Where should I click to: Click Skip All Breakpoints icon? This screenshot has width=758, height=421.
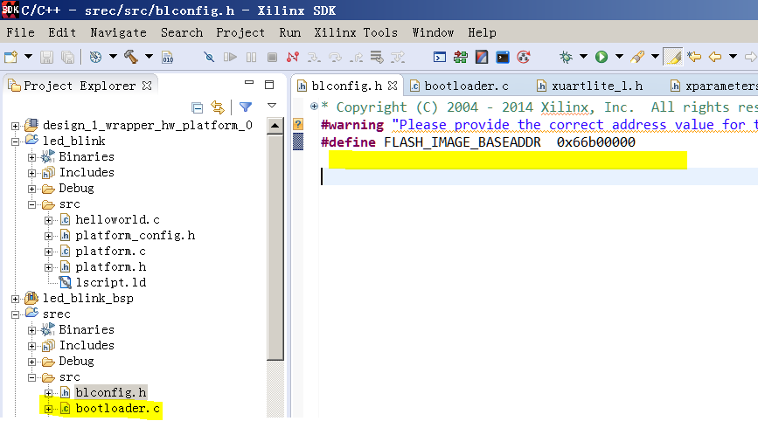209,57
